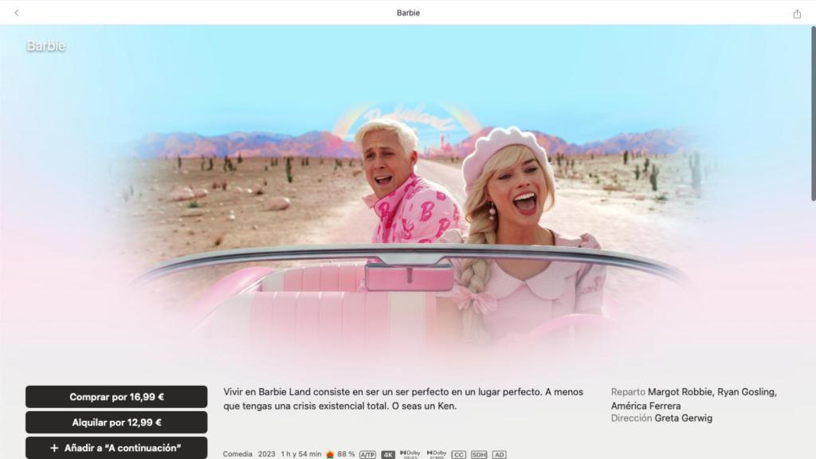The width and height of the screenshot is (816, 459).
Task: Click the Dolby Atmos badge
Action: click(437, 454)
